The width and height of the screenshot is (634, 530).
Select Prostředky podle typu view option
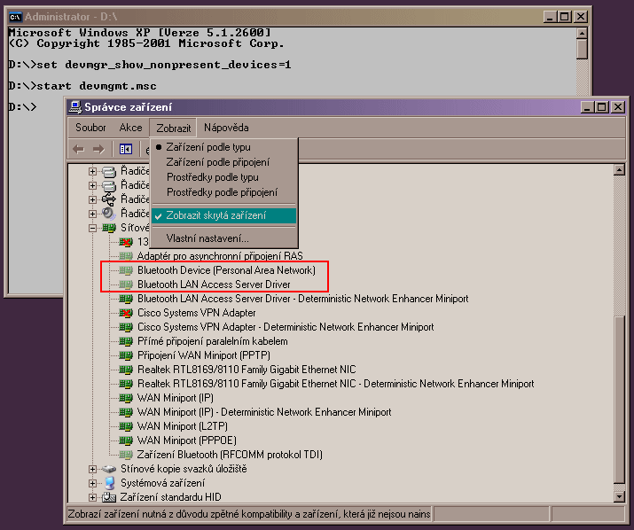point(223,177)
